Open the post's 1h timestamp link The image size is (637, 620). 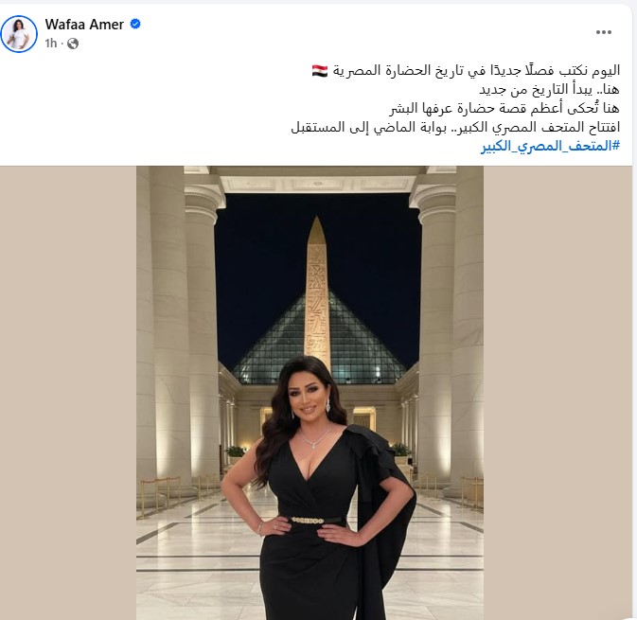51,43
